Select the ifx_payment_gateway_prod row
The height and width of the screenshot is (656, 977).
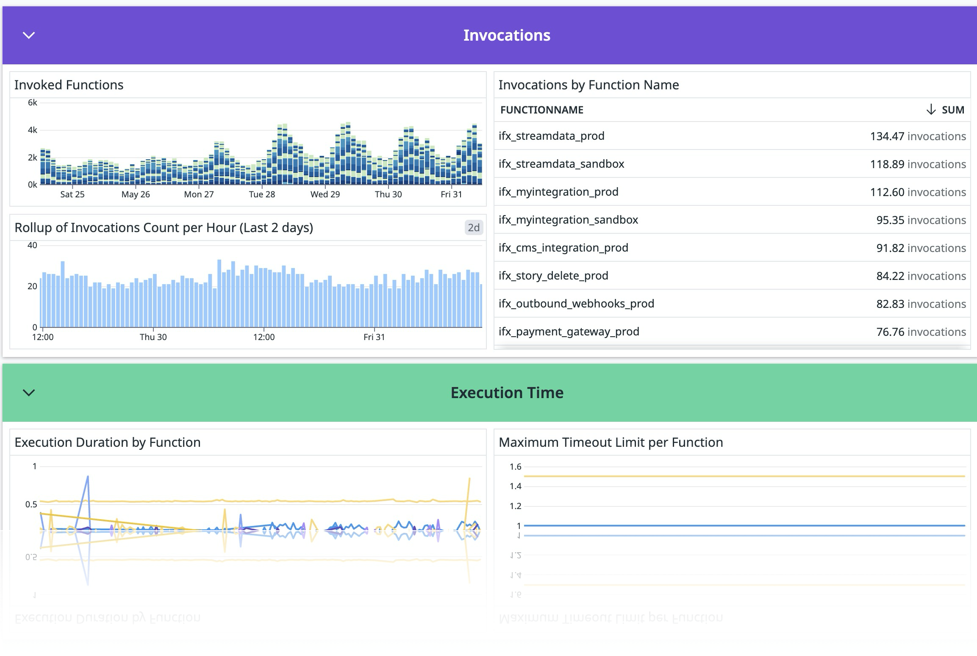[732, 332]
